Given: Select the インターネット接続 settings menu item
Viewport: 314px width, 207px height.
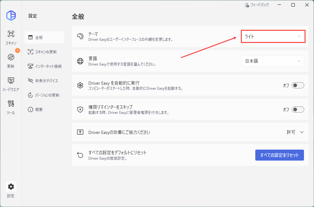Looking at the screenshot, I should pos(44,66).
